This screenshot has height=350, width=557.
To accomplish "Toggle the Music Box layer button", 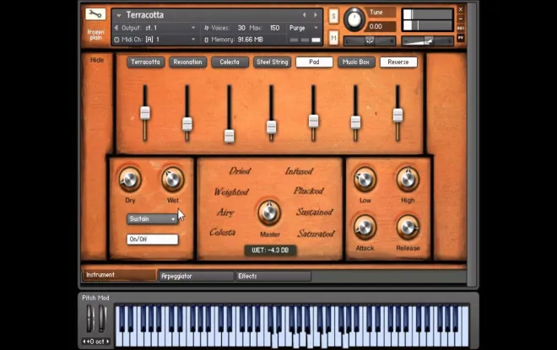I will [x=356, y=62].
